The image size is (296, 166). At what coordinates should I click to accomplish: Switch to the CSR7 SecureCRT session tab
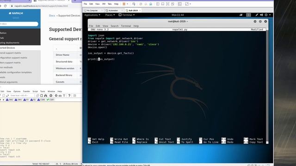pyautogui.click(x=50, y=100)
